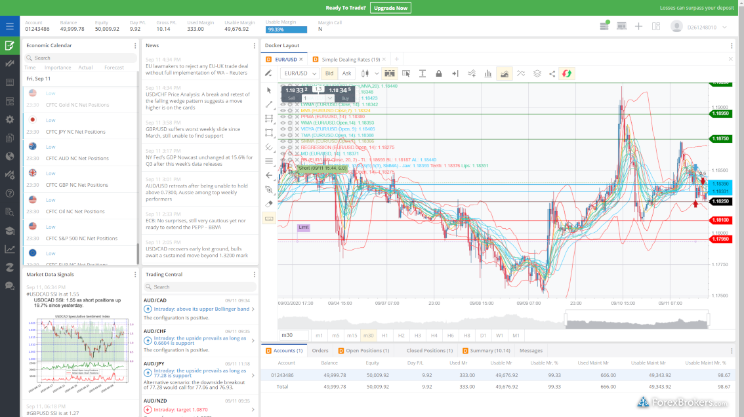744x417 pixels.
Task: Switch chart price to Ask
Action: 347,73
